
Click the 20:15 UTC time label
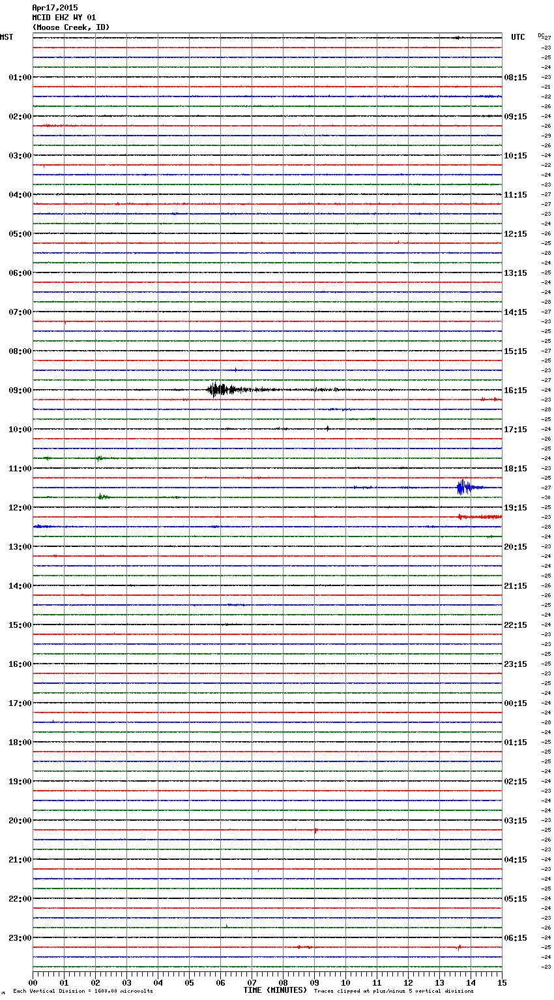click(x=516, y=547)
